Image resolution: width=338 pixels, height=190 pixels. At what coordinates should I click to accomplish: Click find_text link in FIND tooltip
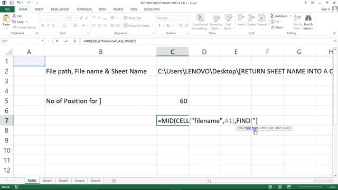(x=251, y=128)
